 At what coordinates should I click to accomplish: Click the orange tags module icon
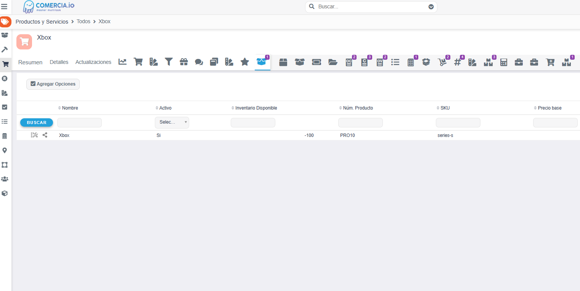pyautogui.click(x=5, y=22)
